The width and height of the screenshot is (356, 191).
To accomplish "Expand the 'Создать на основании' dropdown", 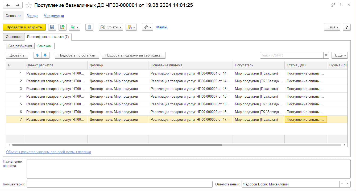I will pyautogui.click(x=74, y=27).
